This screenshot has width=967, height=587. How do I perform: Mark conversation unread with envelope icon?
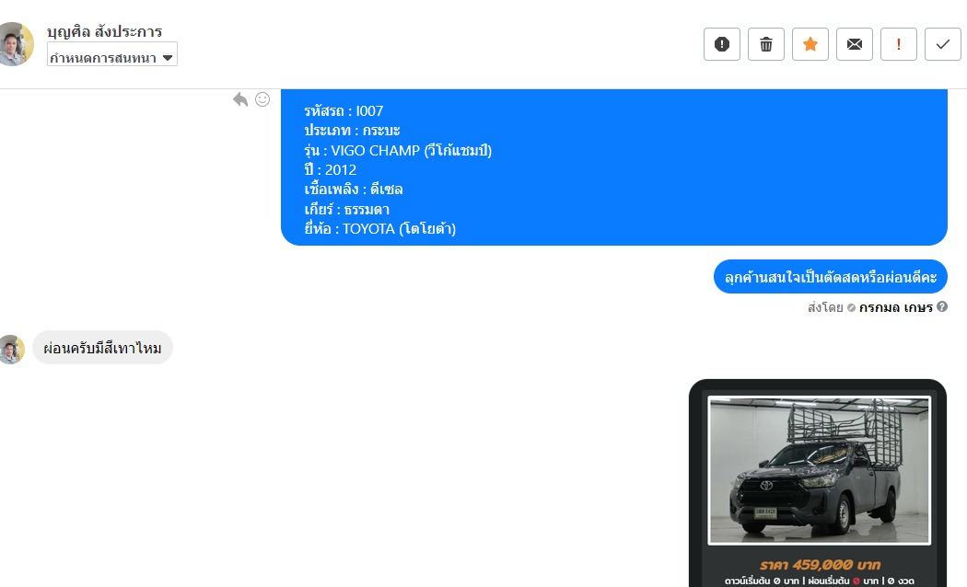click(854, 44)
